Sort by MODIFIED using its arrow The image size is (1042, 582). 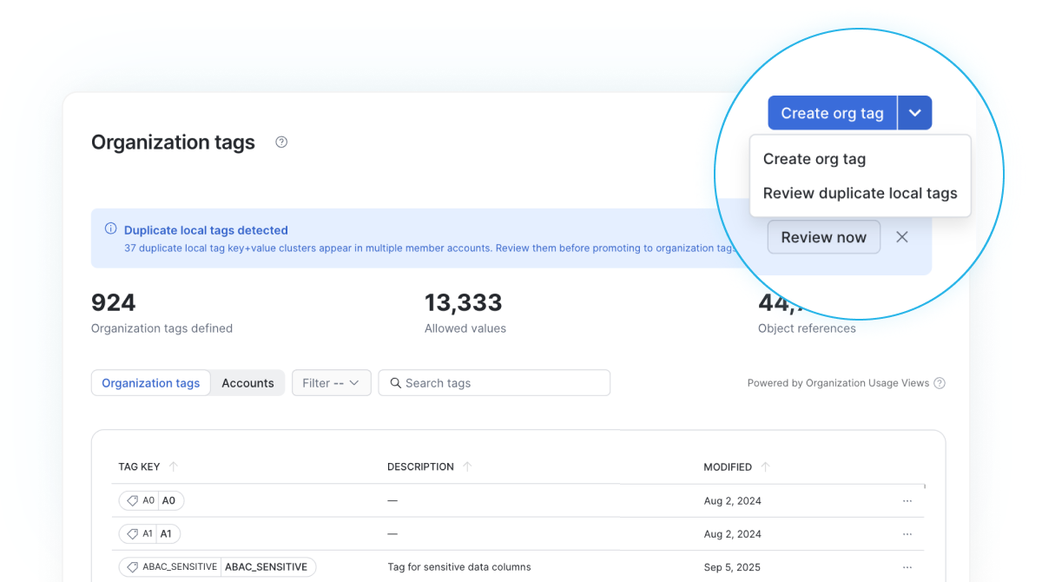click(765, 466)
